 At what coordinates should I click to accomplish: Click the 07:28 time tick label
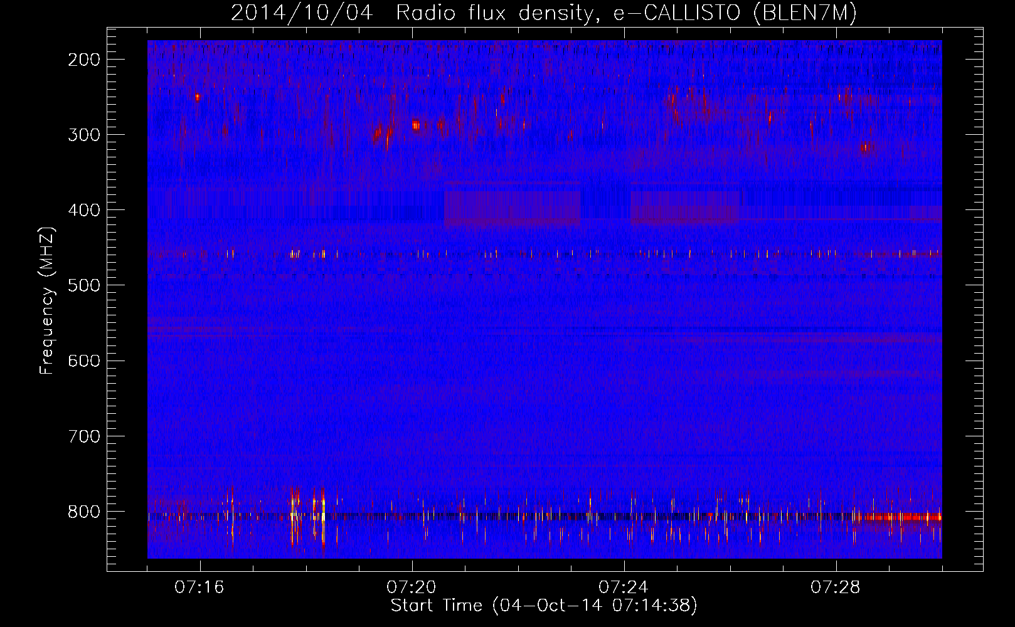coord(836,587)
